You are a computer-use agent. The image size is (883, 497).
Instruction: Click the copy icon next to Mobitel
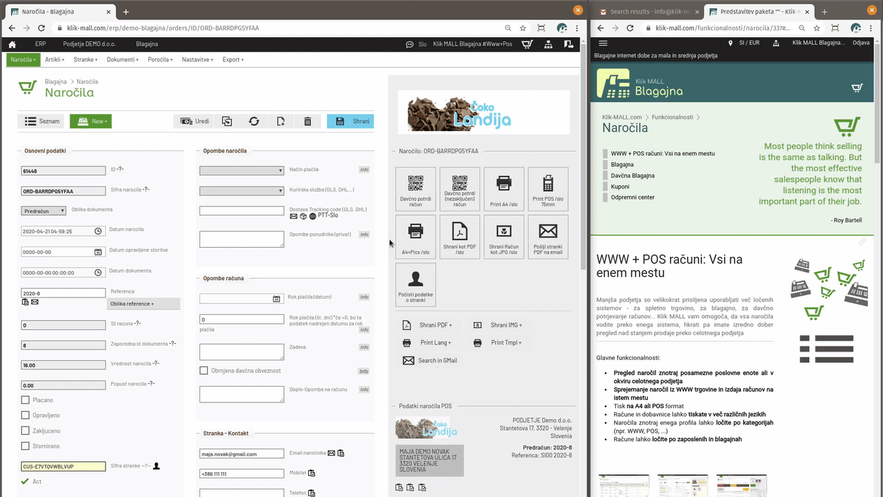point(312,474)
